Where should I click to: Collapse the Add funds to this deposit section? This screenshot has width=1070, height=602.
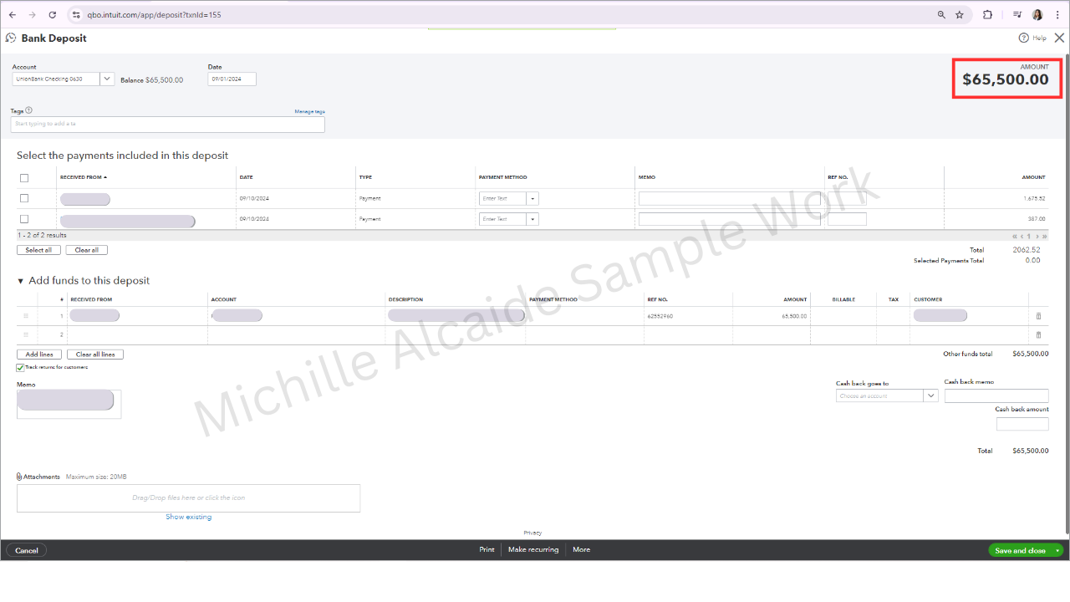coord(21,281)
